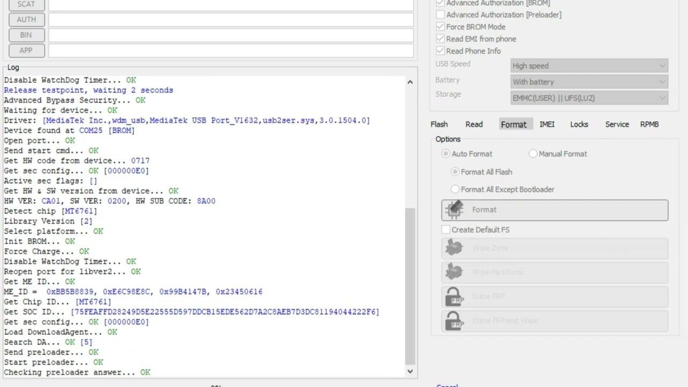Switch to the IMEI tab
The image size is (688, 387).
547,124
